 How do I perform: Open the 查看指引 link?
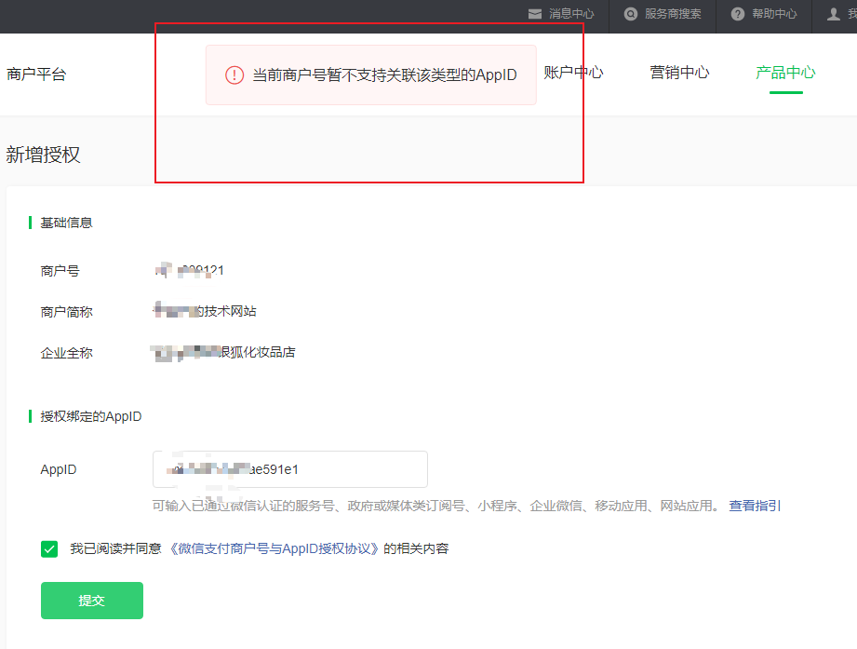(x=755, y=506)
